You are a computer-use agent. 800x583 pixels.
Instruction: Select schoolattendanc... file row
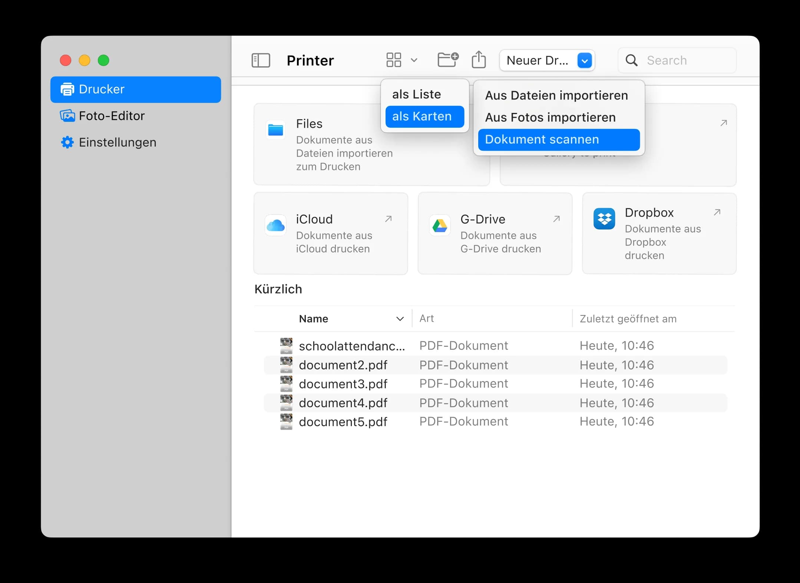click(495, 346)
